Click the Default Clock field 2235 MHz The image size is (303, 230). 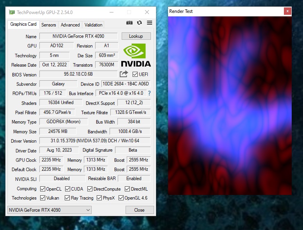(x=51, y=169)
